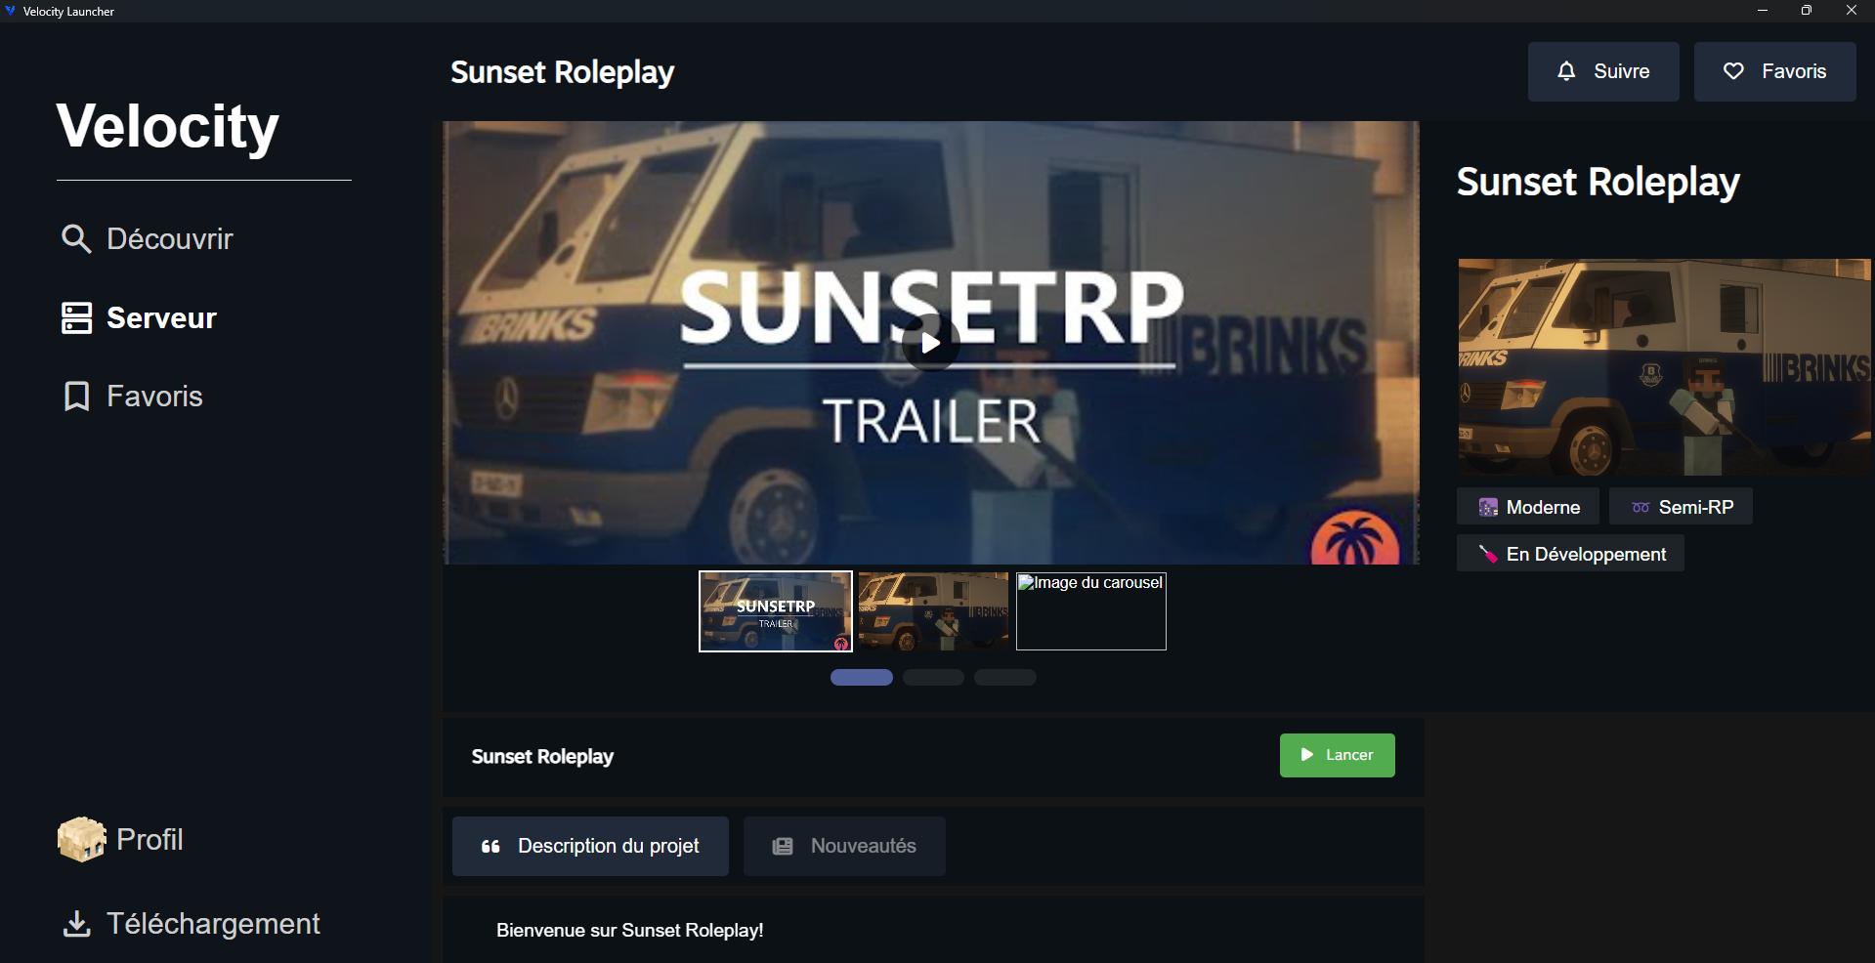This screenshot has height=963, width=1875.
Task: Click the bell icon on Suivre
Action: 1566,71
